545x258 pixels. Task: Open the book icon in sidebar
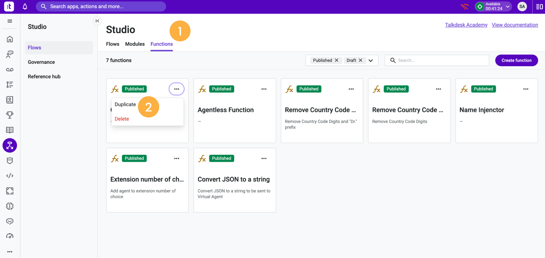tap(10, 130)
